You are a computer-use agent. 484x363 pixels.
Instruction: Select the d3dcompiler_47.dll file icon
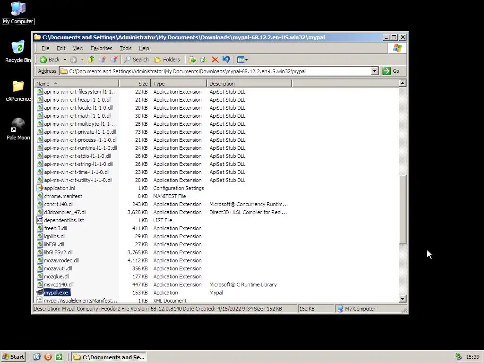[x=40, y=212]
